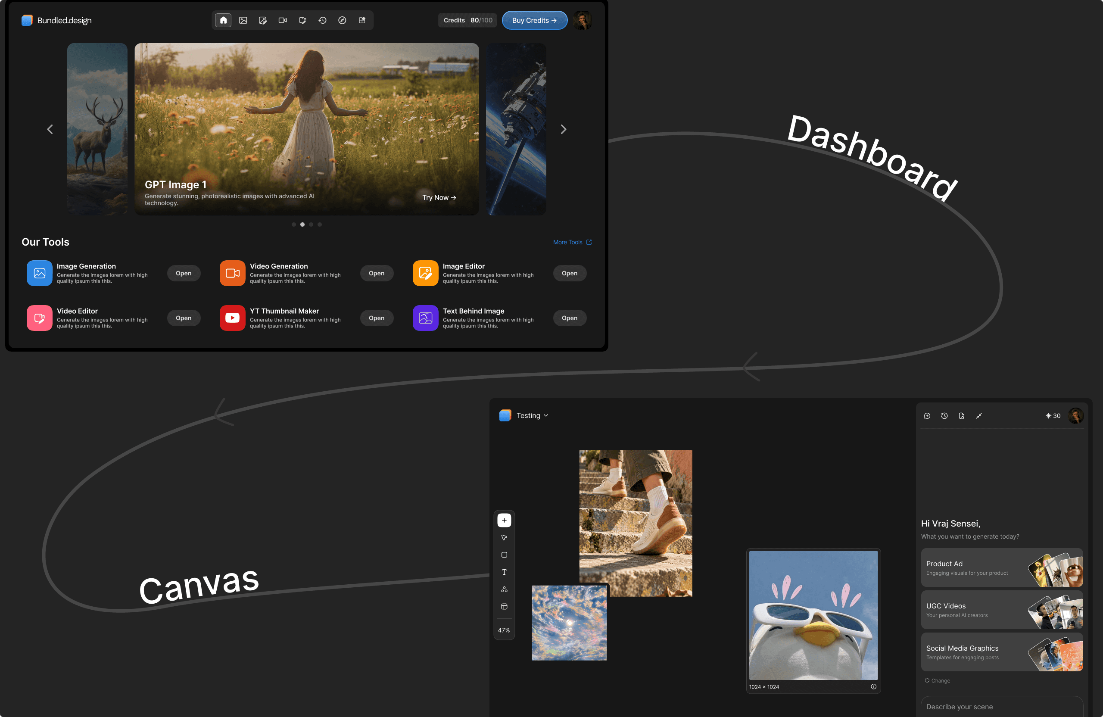The image size is (1103, 717).
Task: Open the apps grid nav icon
Action: point(362,20)
